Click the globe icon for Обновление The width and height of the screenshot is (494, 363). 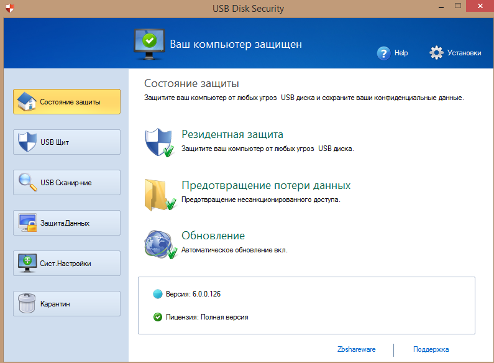point(161,244)
